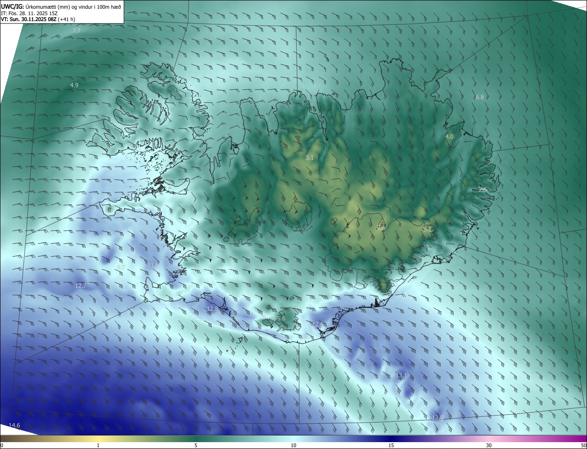
Task: Click the 7.7 precipitable water value
Action: click(77, 30)
